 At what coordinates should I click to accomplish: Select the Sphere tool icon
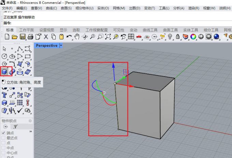tap(12, 72)
